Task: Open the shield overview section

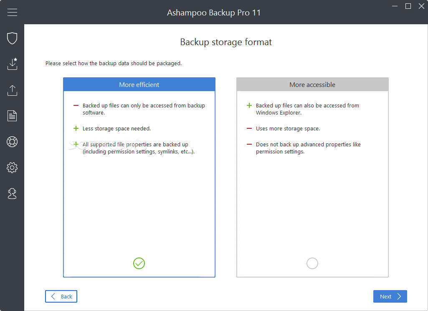Action: (12, 38)
